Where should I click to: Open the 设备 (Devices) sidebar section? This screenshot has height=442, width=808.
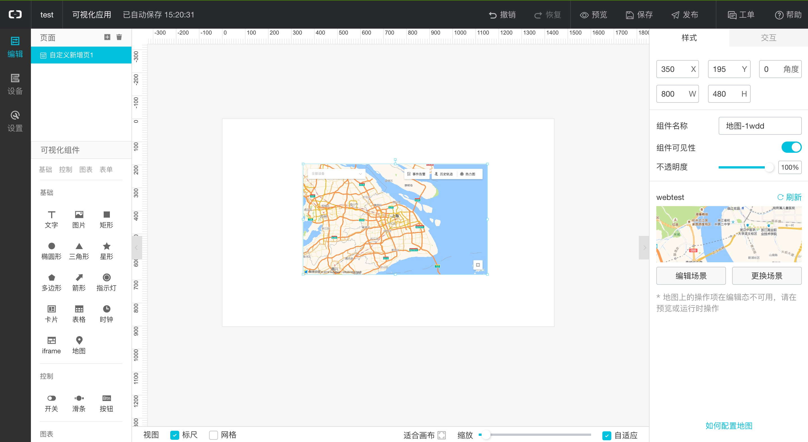coord(15,84)
